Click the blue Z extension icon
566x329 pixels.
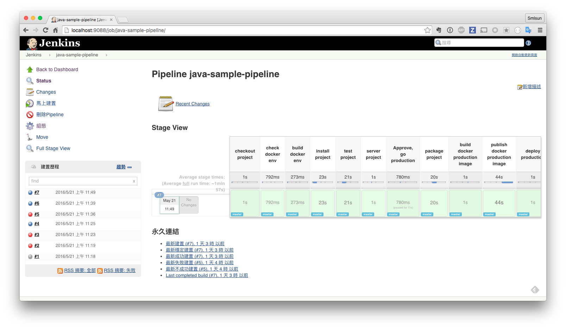point(473,30)
